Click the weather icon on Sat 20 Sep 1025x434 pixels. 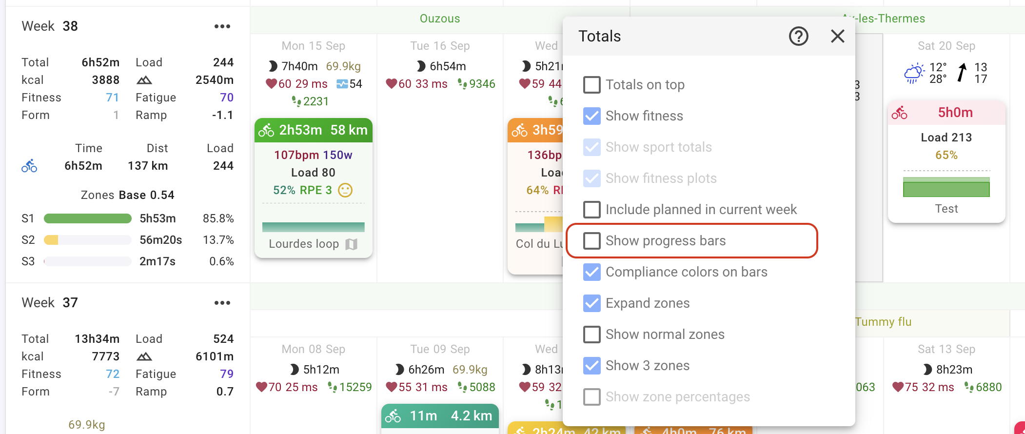tap(914, 73)
